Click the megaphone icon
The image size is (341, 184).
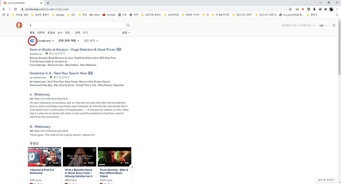(x=322, y=25)
